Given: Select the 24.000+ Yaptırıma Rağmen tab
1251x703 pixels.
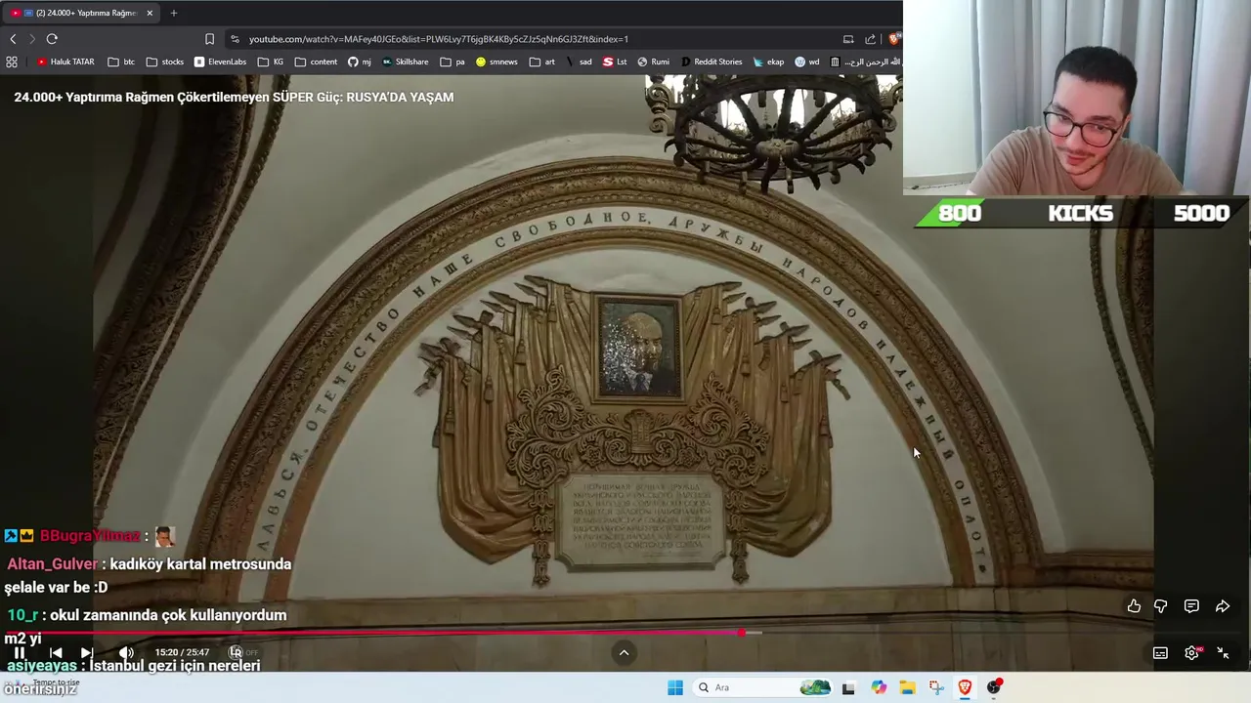Looking at the screenshot, I should click(81, 13).
